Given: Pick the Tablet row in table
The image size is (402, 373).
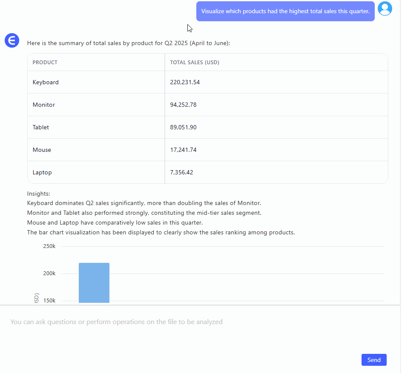Looking at the screenshot, I should pos(41,127).
